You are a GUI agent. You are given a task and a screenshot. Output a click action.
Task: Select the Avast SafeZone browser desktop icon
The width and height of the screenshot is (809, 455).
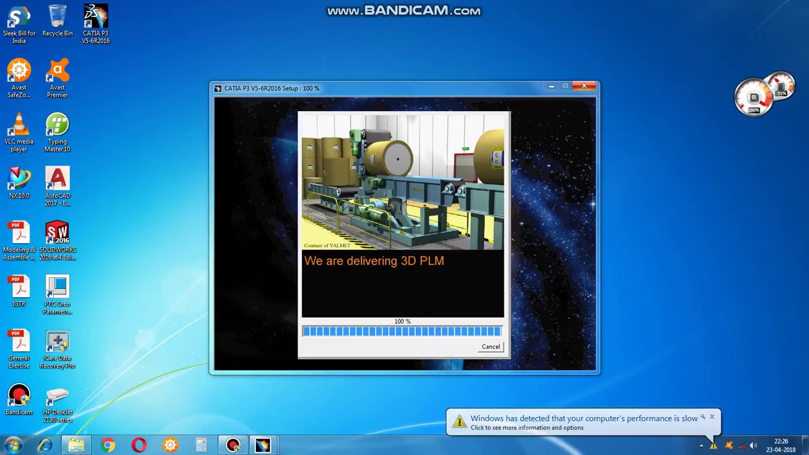(19, 79)
